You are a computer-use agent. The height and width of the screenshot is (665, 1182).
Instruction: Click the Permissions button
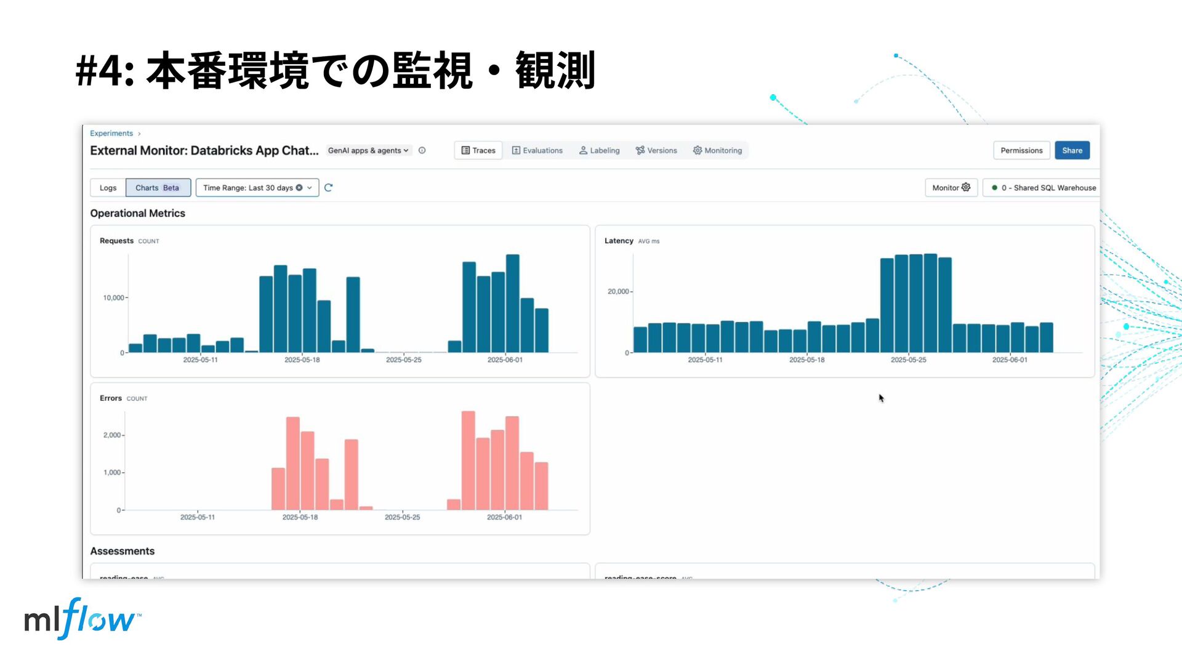[x=1021, y=150]
